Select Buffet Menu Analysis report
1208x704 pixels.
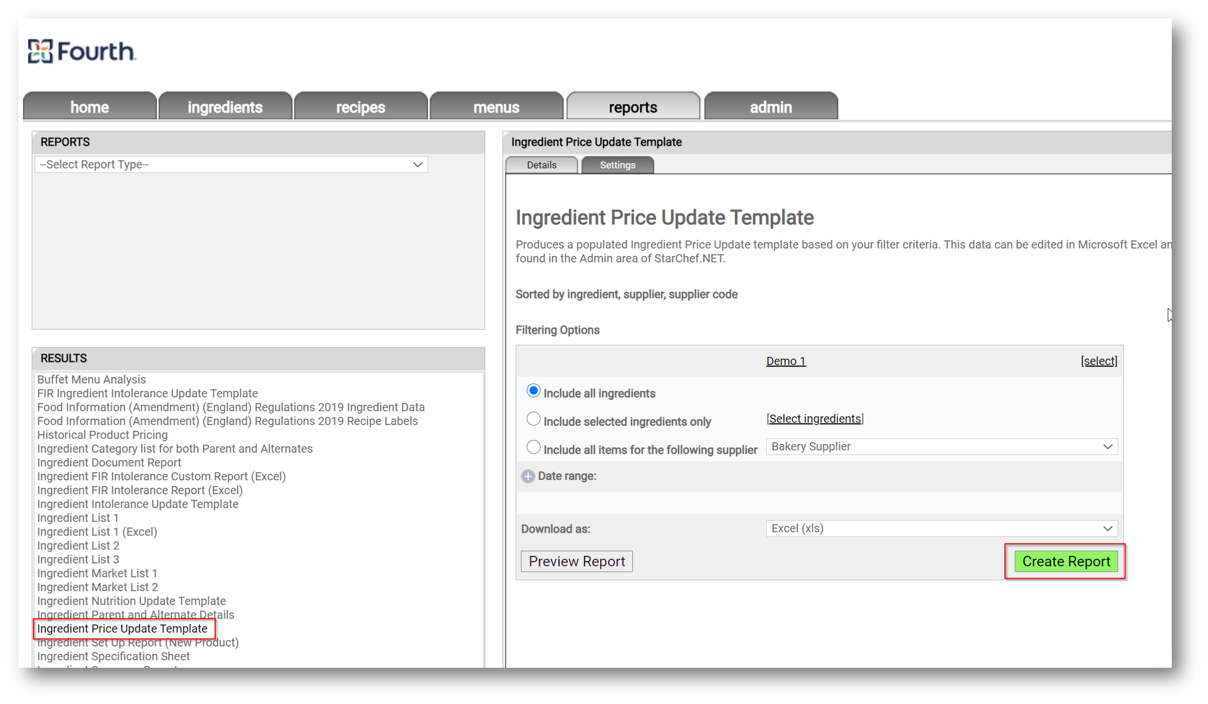tap(91, 380)
